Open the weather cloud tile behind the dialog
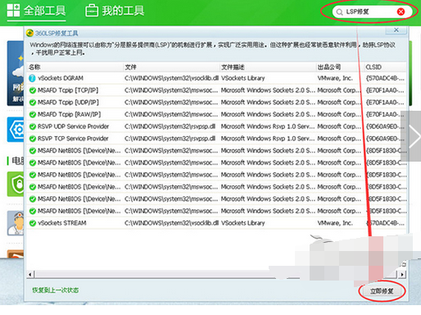The image size is (421, 315). 16,73
